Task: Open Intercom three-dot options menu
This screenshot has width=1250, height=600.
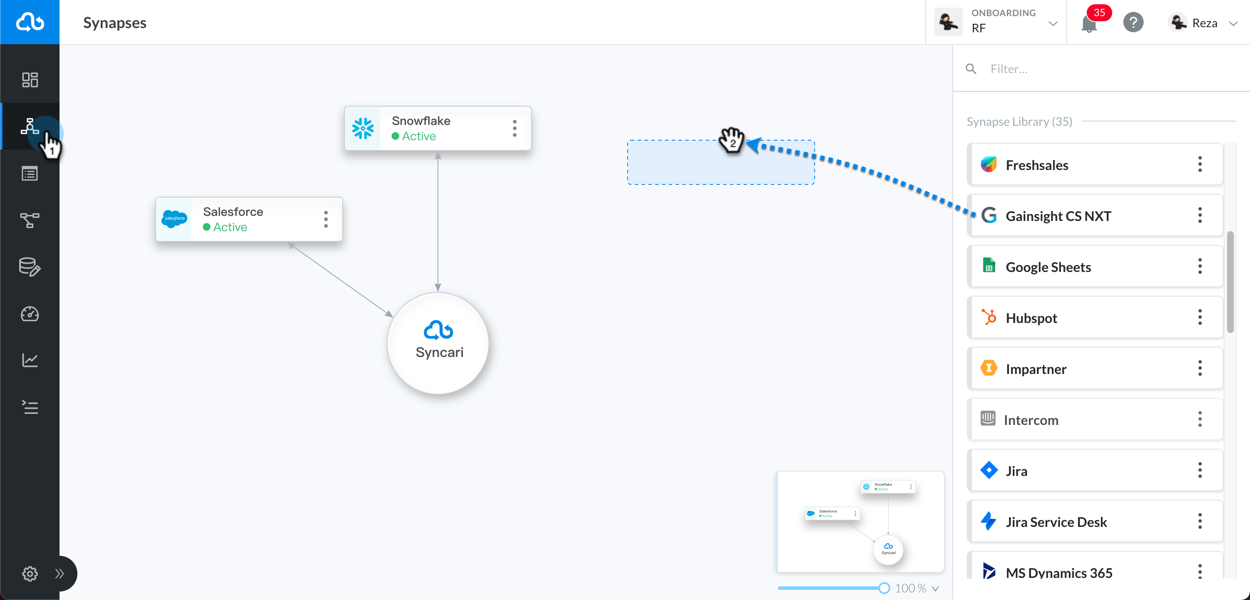Action: point(1199,419)
